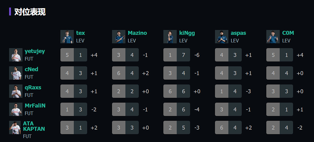314x142 pixels.
Task: Click qRaxs's profile image
Action: pyautogui.click(x=16, y=91)
